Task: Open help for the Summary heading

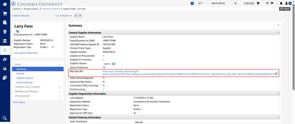Action: point(278,25)
